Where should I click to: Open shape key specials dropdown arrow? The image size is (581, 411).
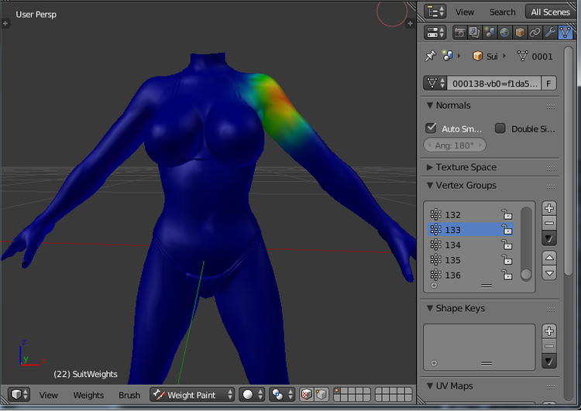[549, 361]
